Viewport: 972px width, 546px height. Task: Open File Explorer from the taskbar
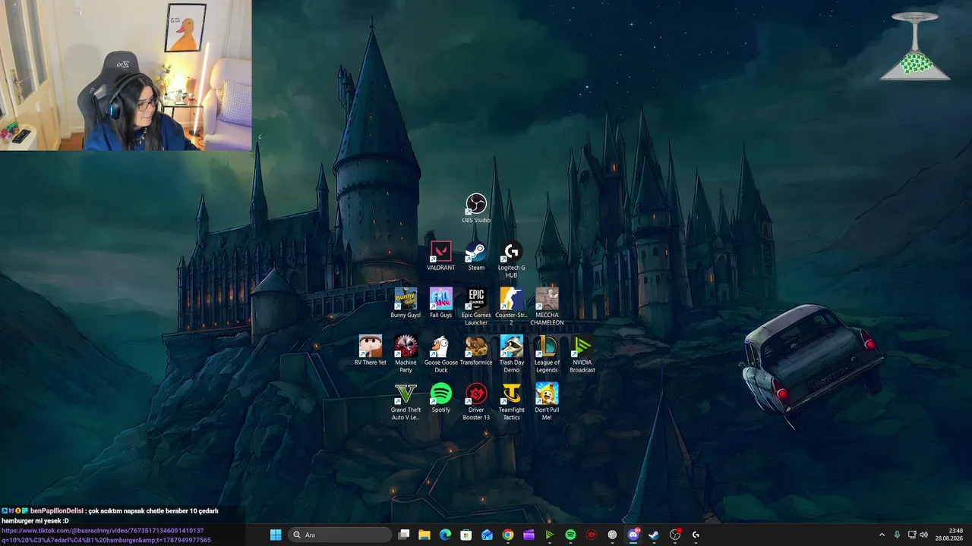pyautogui.click(x=424, y=535)
